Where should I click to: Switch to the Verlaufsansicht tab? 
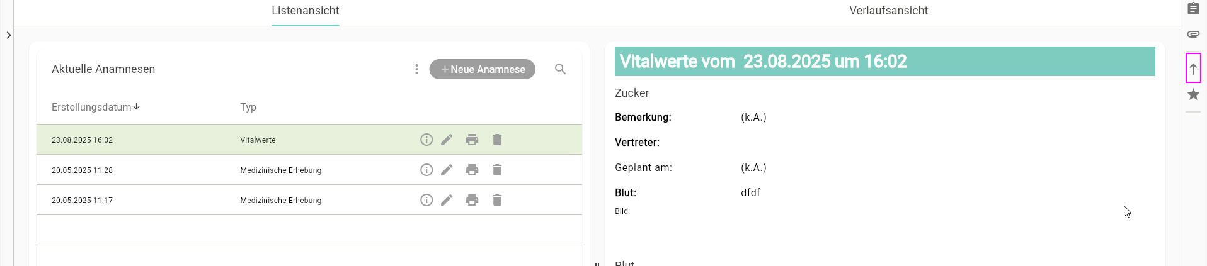(888, 11)
